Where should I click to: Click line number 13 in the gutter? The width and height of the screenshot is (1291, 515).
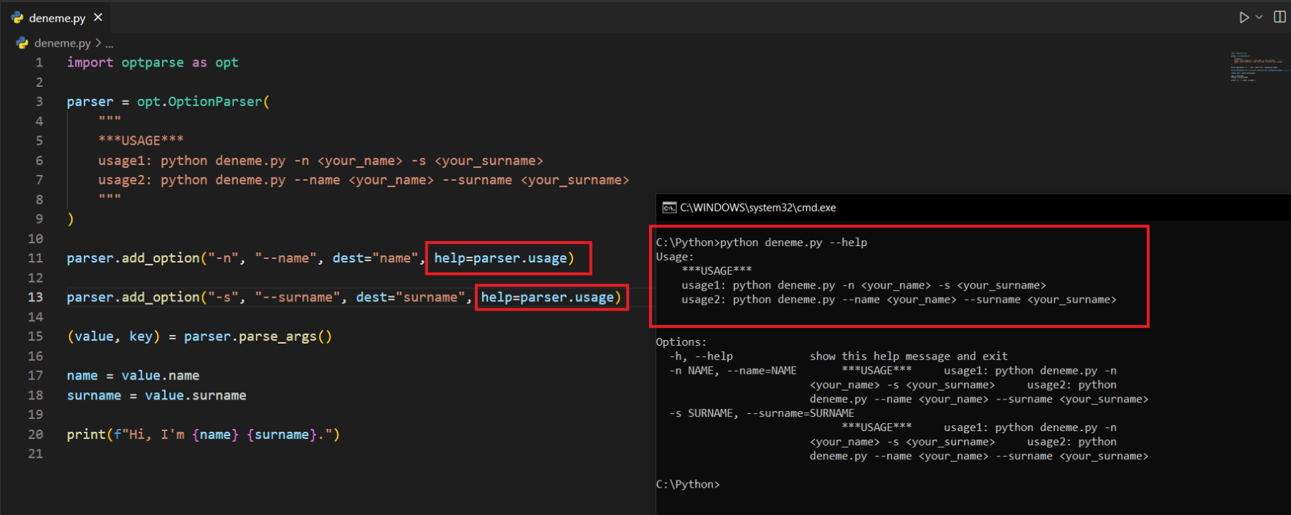[x=35, y=297]
